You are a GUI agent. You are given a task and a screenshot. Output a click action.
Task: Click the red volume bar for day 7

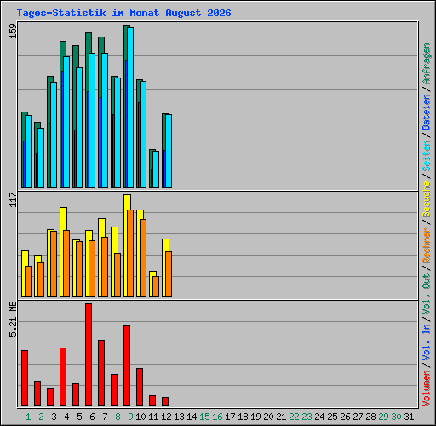[101, 372]
